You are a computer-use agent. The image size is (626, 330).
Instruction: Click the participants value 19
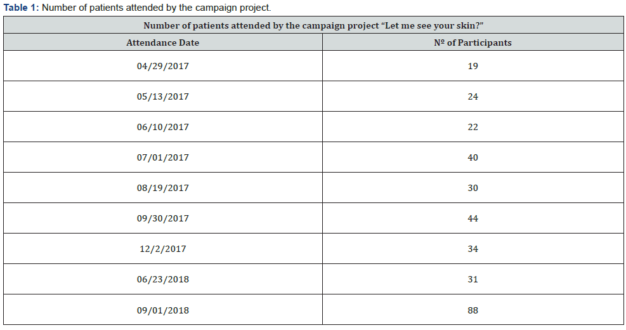coord(473,66)
